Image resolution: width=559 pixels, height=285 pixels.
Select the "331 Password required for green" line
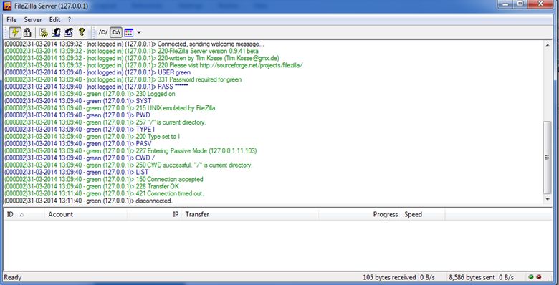123,79
